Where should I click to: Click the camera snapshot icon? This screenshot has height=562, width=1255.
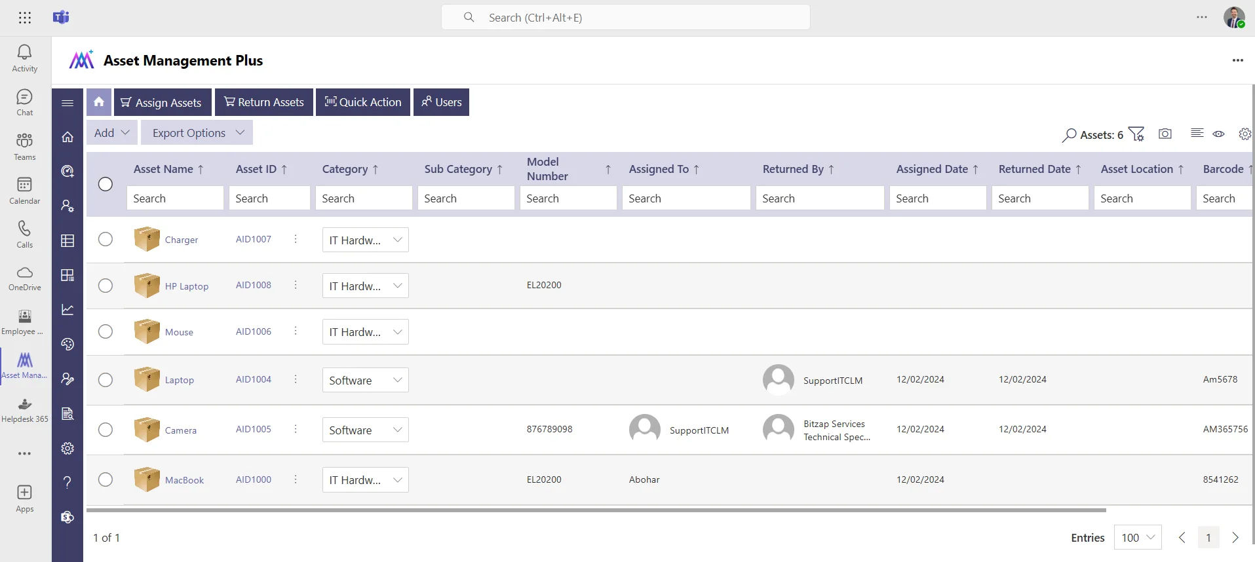(x=1165, y=134)
